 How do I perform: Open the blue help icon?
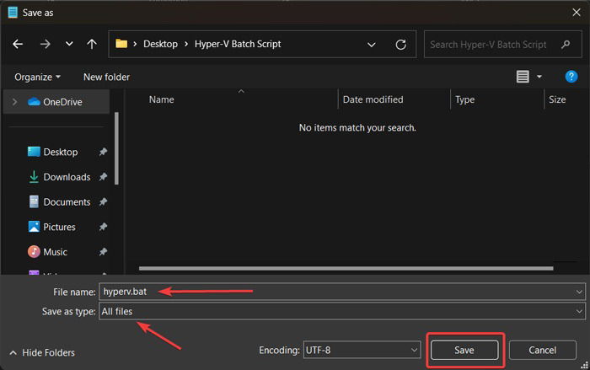pos(571,77)
